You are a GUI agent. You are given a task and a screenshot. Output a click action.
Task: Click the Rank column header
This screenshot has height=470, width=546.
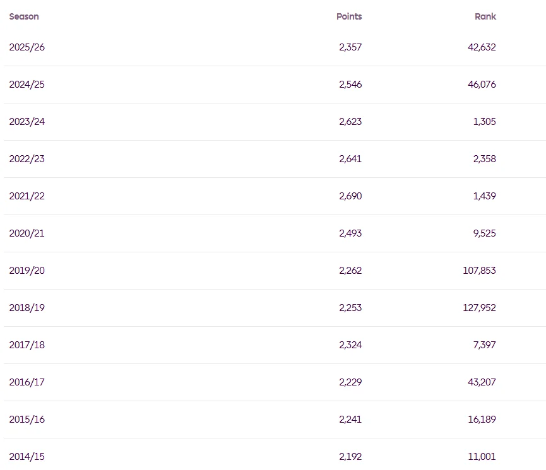click(485, 16)
